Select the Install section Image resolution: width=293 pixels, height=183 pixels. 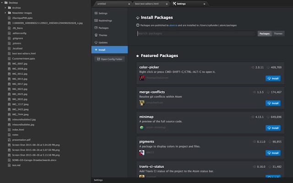point(109,50)
